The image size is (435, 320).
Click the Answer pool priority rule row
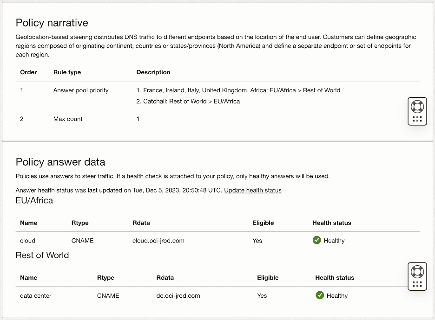coord(80,90)
